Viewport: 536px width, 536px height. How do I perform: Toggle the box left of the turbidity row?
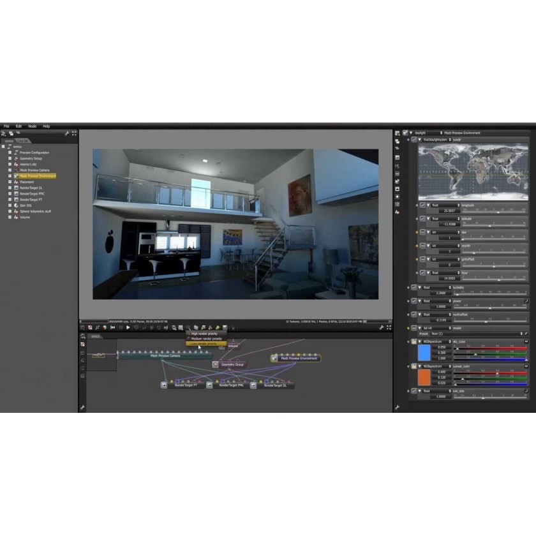pos(414,288)
